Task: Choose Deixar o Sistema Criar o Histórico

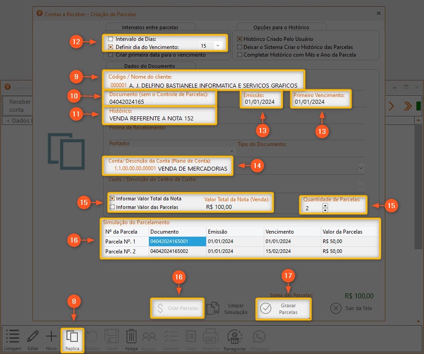Action: (240, 47)
